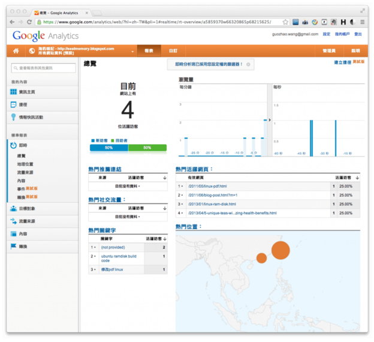Click the create shortcut link
The height and width of the screenshot is (342, 374).
[342, 62]
